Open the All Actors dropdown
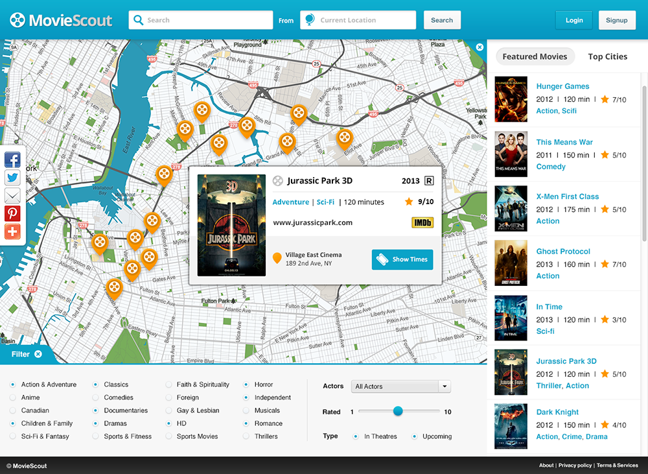The image size is (648, 474). 401,386
